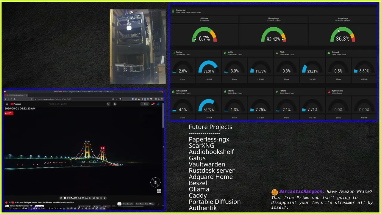This screenshot has width=381, height=214.
Task: Click the taskbar clock showing 4:22 AM
Action: coord(17,209)
